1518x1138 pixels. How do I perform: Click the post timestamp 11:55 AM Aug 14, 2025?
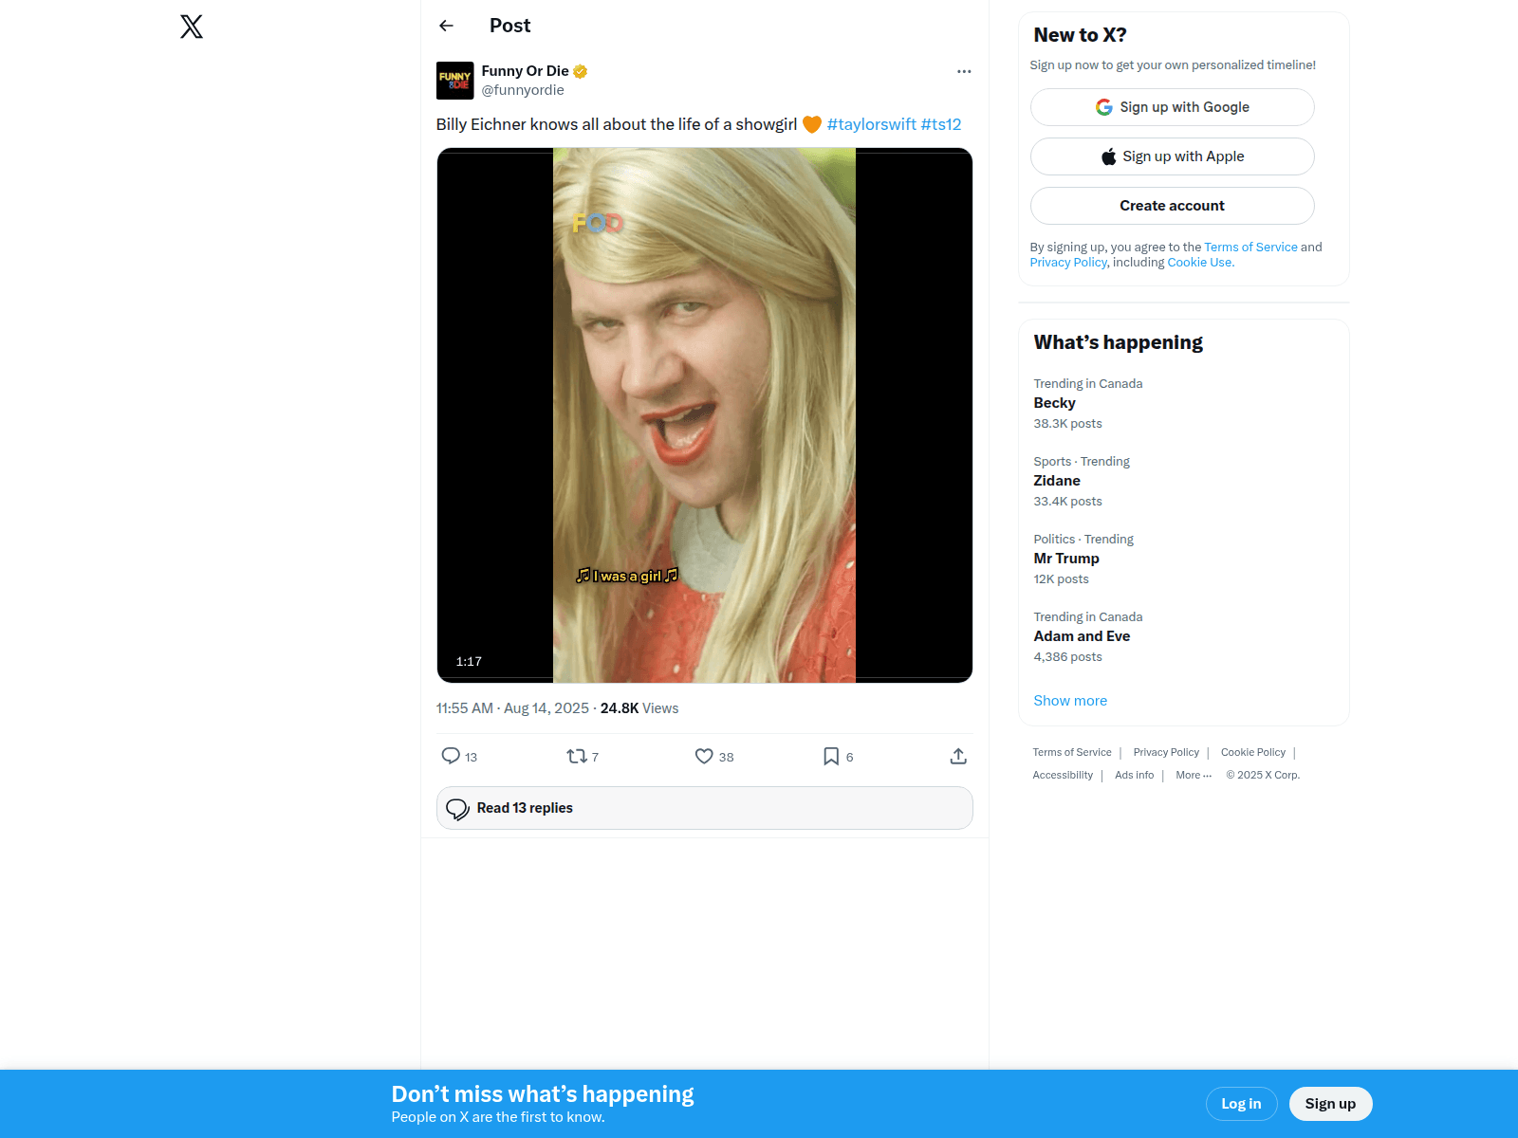pyautogui.click(x=512, y=708)
